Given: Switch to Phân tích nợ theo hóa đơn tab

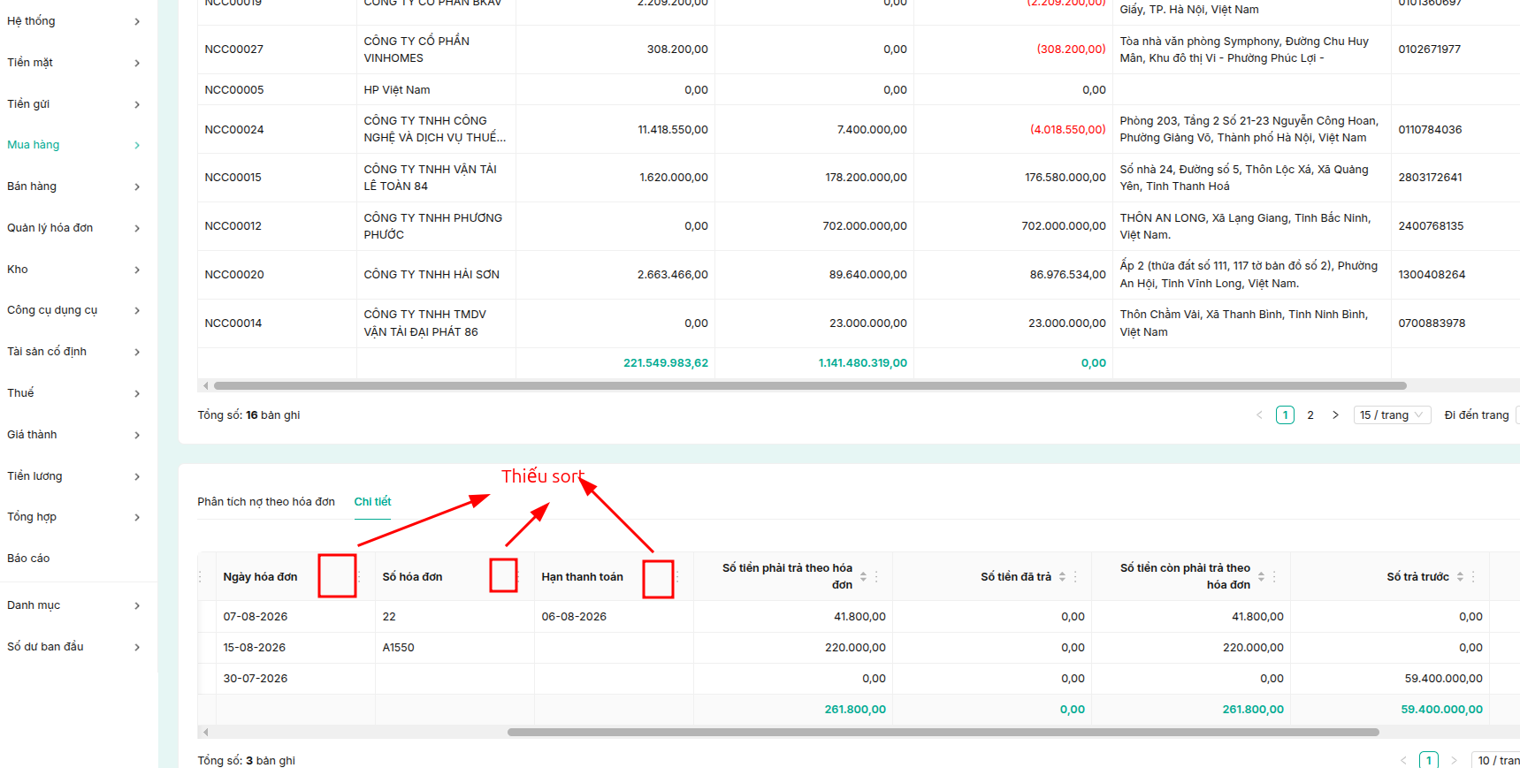Looking at the screenshot, I should (266, 502).
